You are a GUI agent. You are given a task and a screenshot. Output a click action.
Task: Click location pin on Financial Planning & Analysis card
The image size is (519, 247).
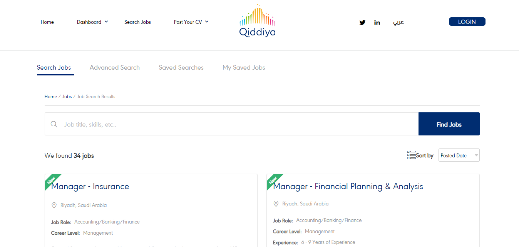pyautogui.click(x=276, y=204)
